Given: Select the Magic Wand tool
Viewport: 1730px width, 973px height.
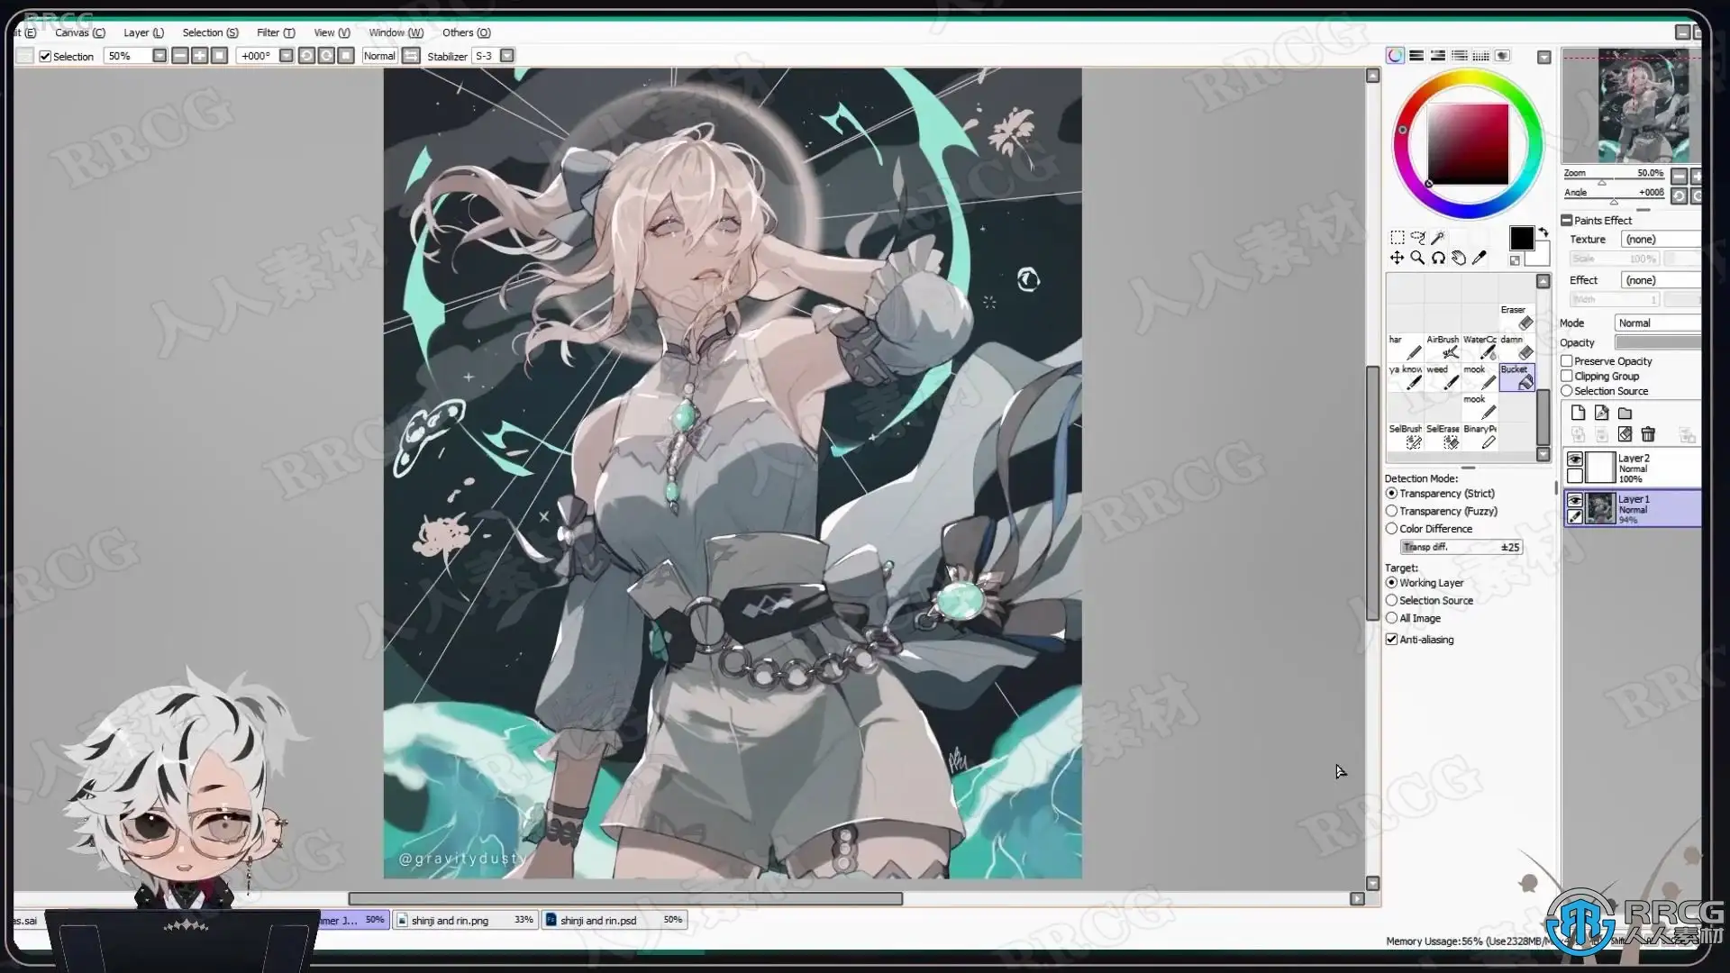Looking at the screenshot, I should click(x=1438, y=238).
